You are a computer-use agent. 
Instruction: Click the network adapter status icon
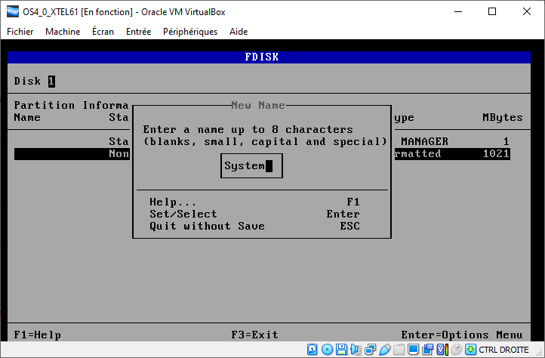click(371, 350)
